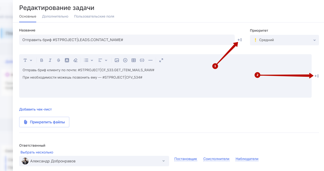The image size is (324, 171).
Task: Insert a horizontal line divider
Action: point(150,60)
